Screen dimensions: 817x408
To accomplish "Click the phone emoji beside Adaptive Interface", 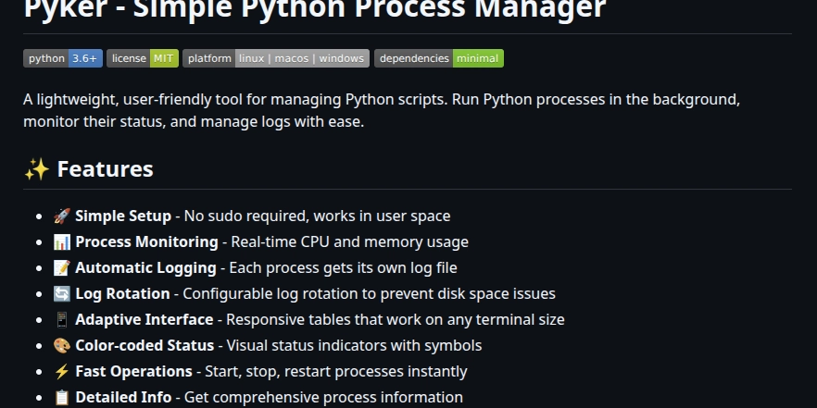I will tap(62, 319).
